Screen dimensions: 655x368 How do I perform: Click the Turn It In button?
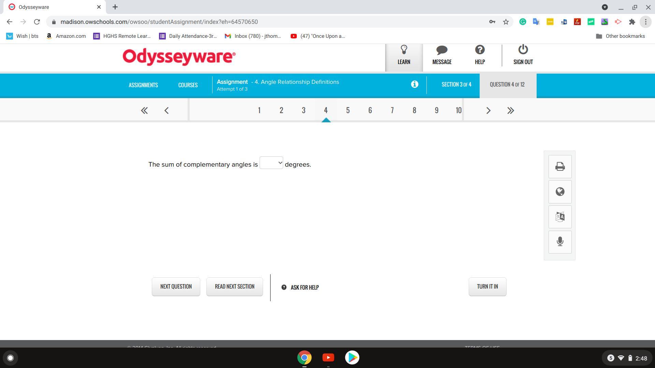pyautogui.click(x=487, y=287)
